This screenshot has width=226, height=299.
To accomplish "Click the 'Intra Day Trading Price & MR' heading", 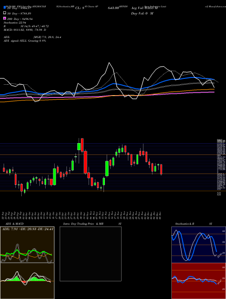I will point(83,224).
